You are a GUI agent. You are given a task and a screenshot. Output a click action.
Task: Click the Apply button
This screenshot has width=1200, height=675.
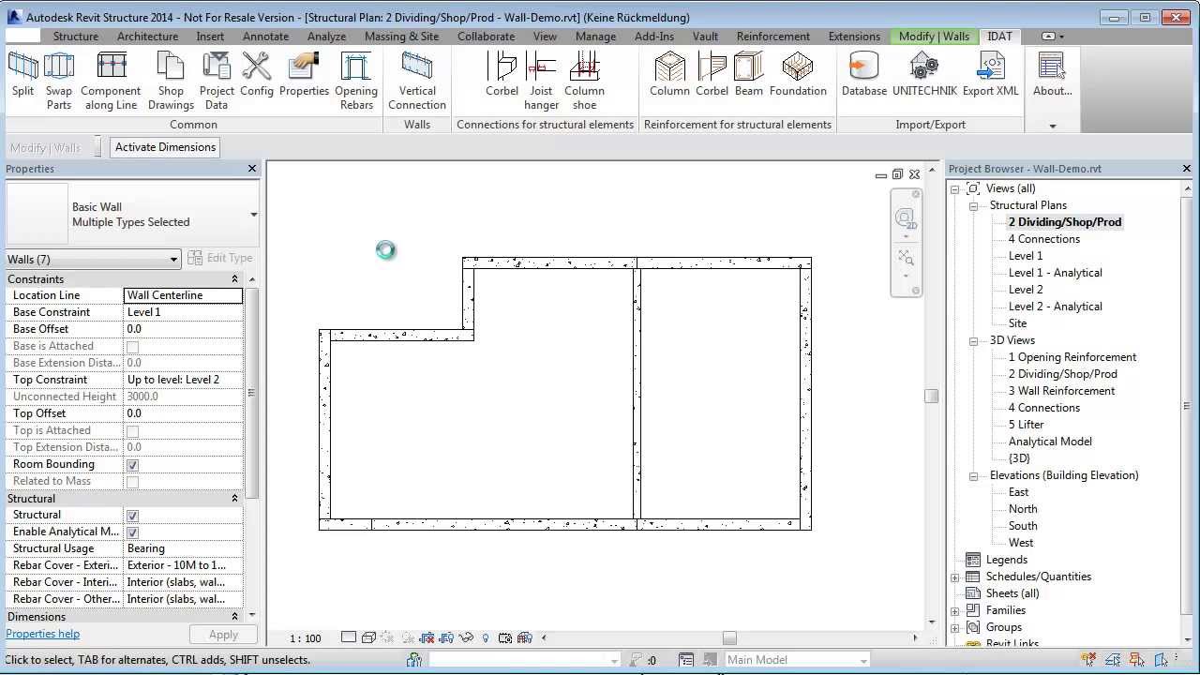tap(223, 635)
